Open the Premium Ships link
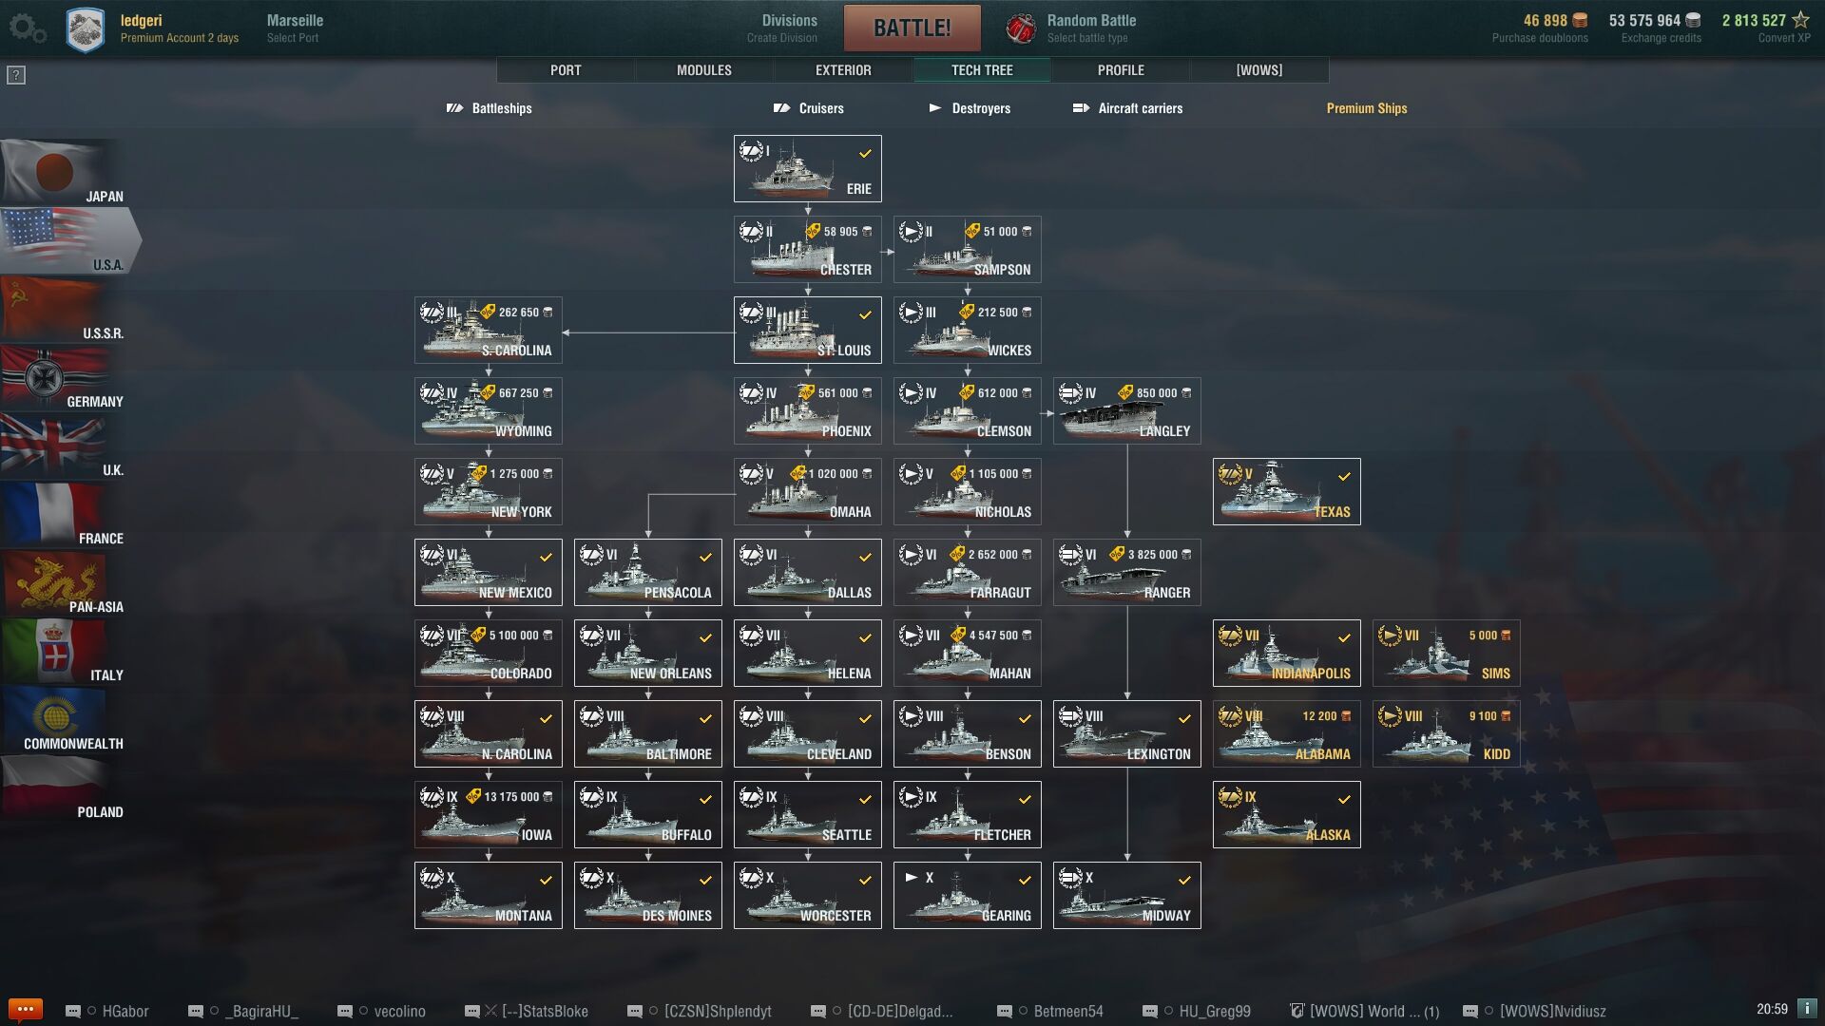The image size is (1825, 1026). pyautogui.click(x=1367, y=108)
